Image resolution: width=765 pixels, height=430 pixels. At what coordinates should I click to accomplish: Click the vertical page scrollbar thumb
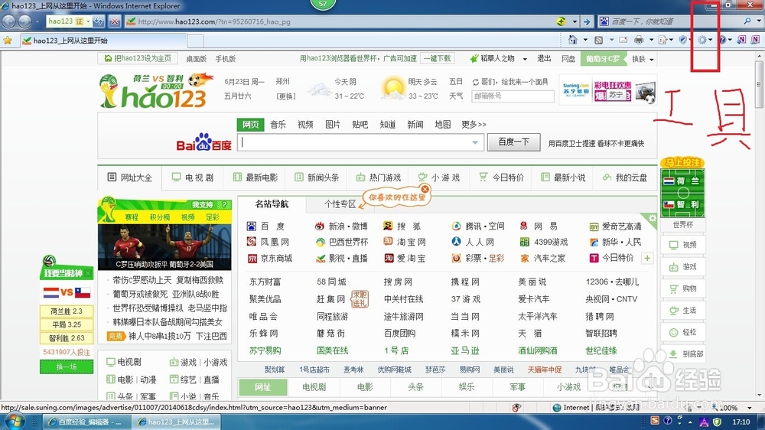(760, 84)
